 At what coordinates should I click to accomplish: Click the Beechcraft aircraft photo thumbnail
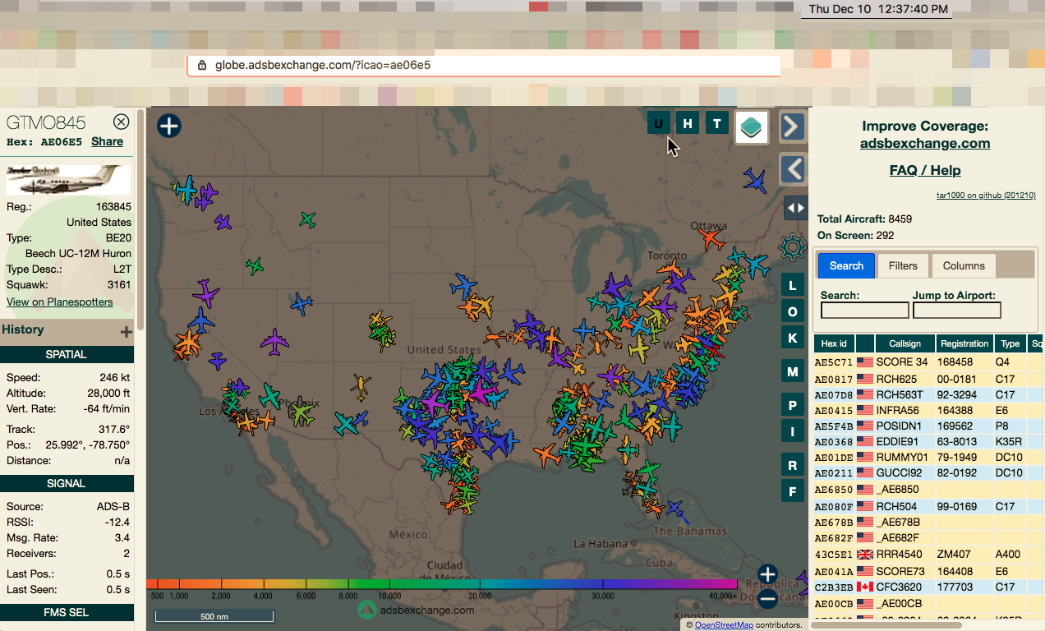(68, 179)
